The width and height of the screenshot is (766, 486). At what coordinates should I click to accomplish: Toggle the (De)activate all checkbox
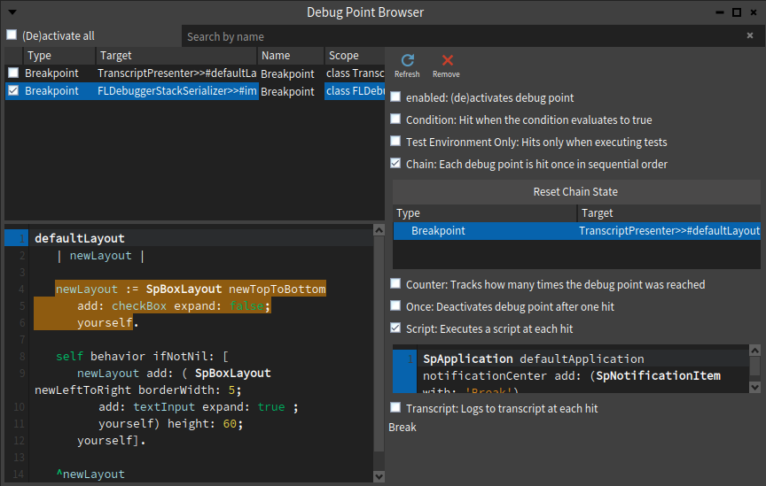click(x=12, y=35)
